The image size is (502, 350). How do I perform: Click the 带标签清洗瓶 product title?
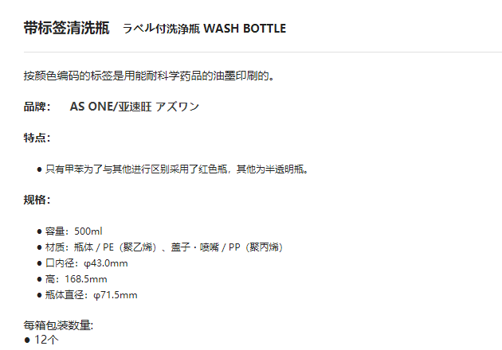point(67,28)
